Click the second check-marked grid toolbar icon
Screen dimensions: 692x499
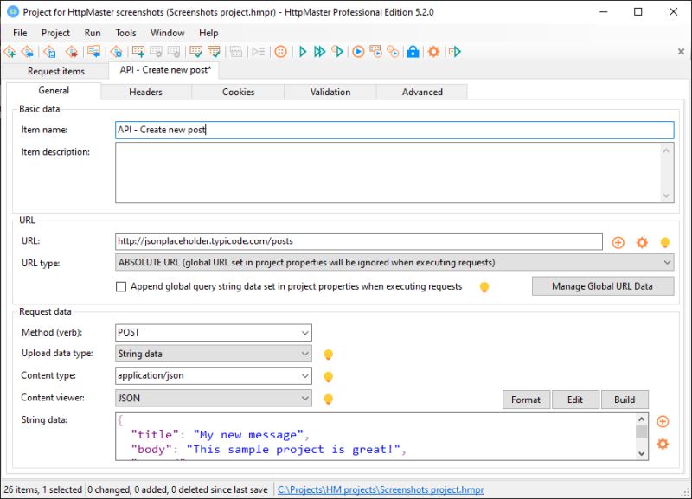tap(214, 52)
